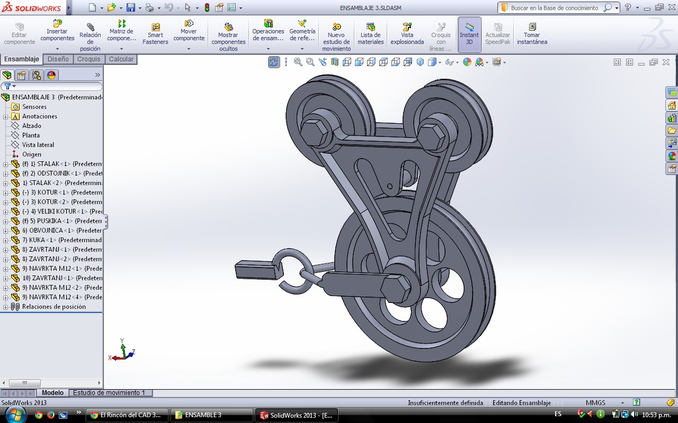The width and height of the screenshot is (678, 423).
Task: Select the Alzado plane in tree
Action: click(x=31, y=126)
